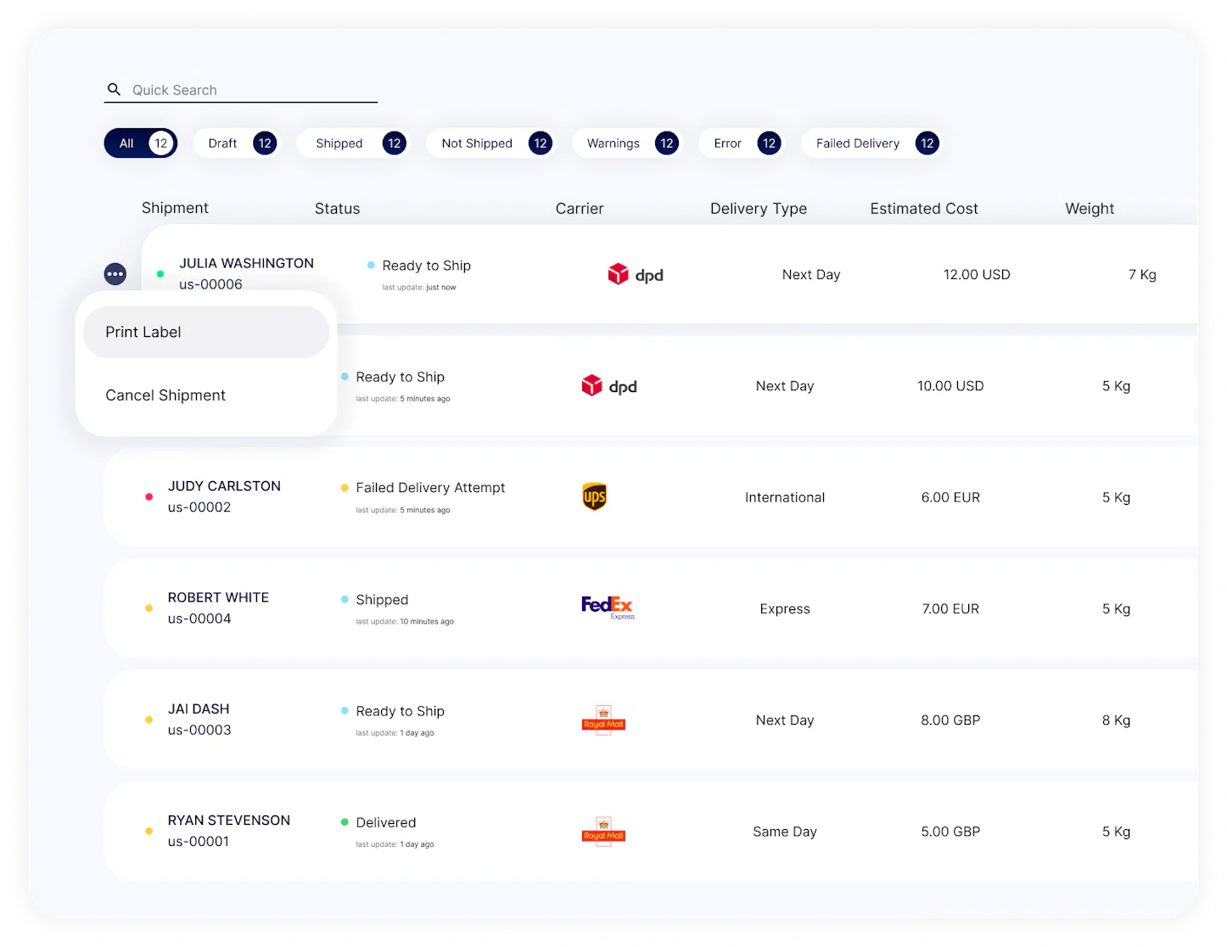This screenshot has height=947, width=1227.
Task: Open the Not Shipped filter tab
Action: click(490, 143)
